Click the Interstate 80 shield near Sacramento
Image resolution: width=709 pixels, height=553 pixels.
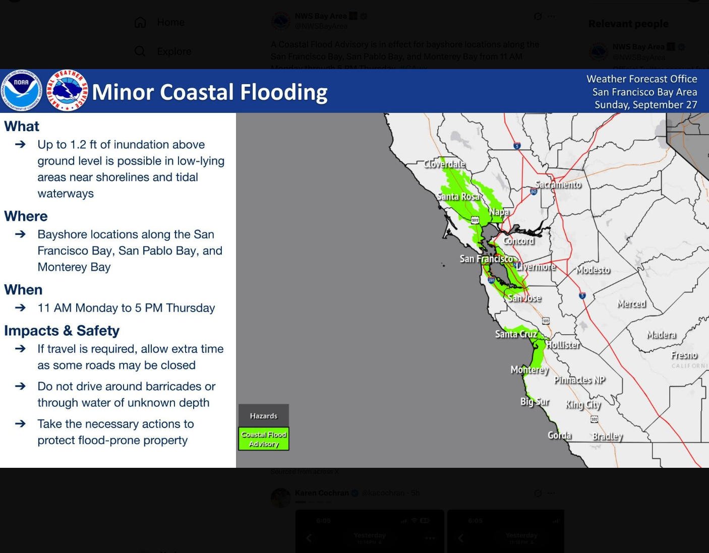tap(534, 192)
